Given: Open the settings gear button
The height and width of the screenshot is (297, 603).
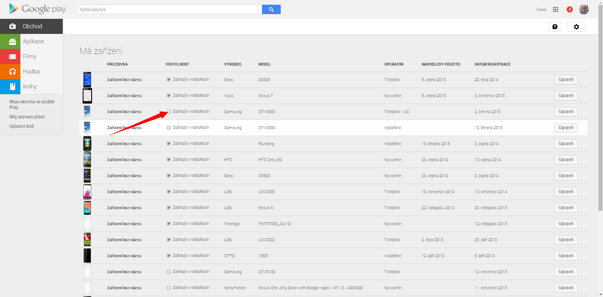Looking at the screenshot, I should (x=576, y=27).
